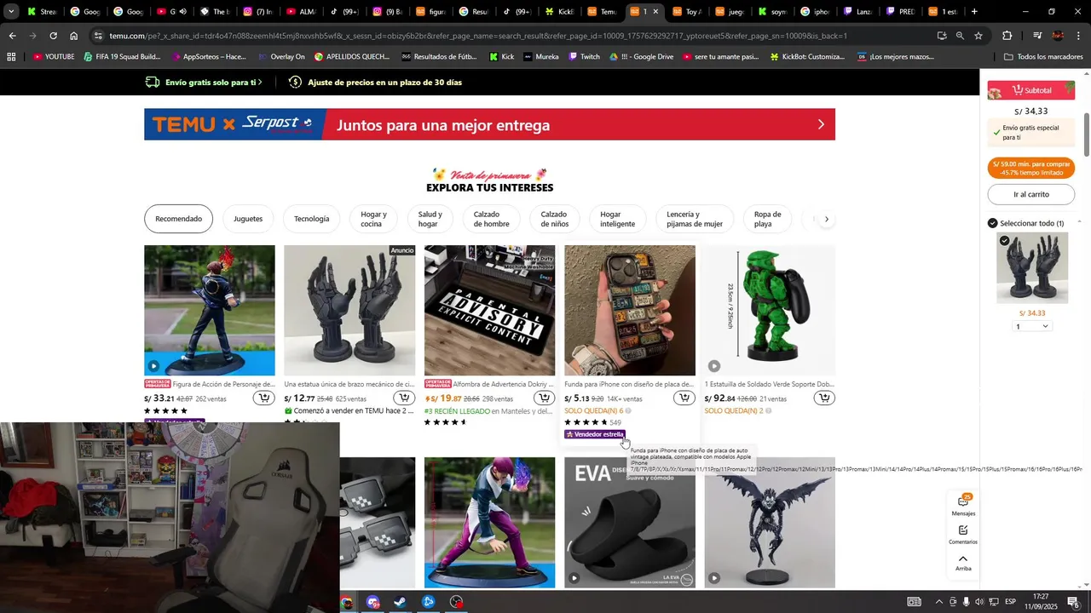The image size is (1091, 613).
Task: Play video on the blue action figure product
Action: [x=153, y=366]
